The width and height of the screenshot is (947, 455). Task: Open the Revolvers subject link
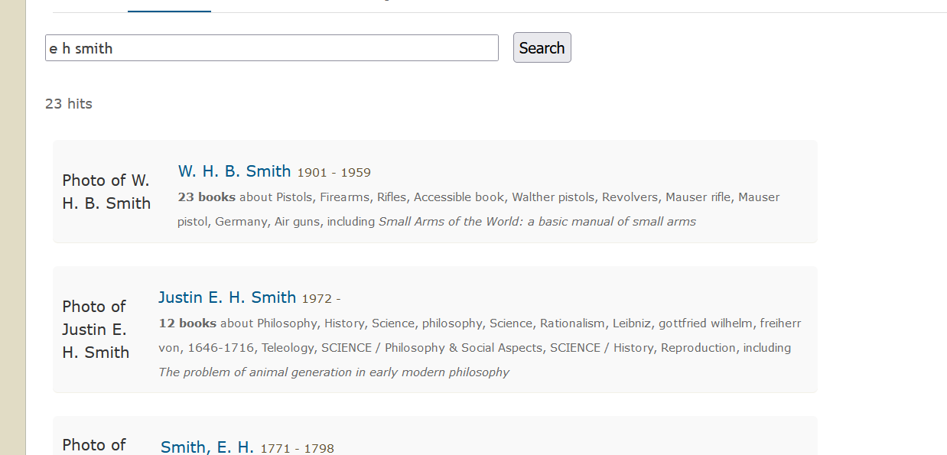click(x=630, y=197)
